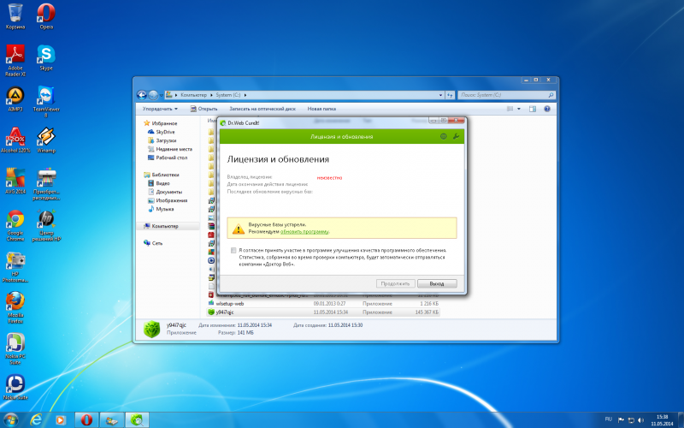Viewport: 684px width, 428px height.
Task: Click Компьютер in the address breadcrumb
Action: 194,95
